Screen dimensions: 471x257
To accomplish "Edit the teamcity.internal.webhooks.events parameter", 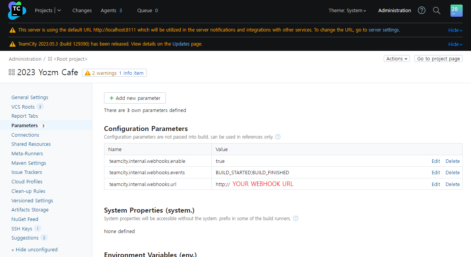I will coord(436,173).
